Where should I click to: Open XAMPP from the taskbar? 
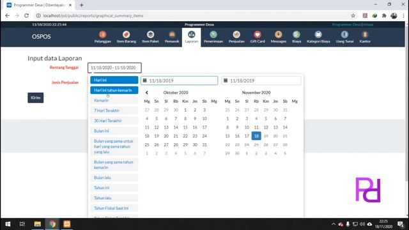pos(67,224)
